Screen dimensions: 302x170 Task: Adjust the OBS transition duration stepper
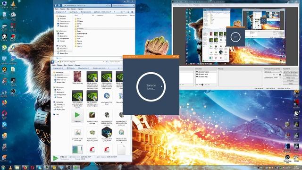coord(280,77)
